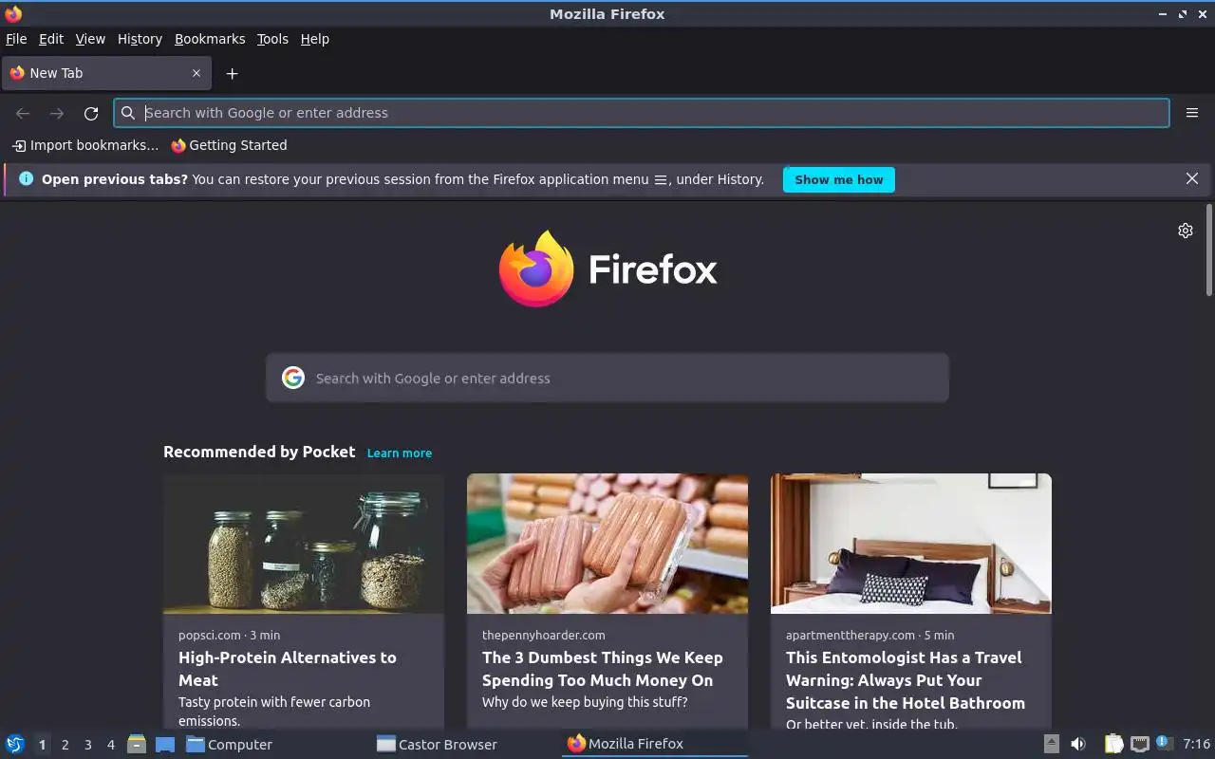The height and width of the screenshot is (759, 1215).
Task: Open High-Protein Alternatives to Meat article
Action: click(288, 669)
